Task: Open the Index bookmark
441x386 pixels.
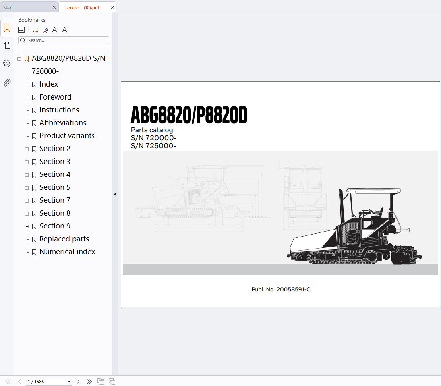Action: tap(49, 84)
